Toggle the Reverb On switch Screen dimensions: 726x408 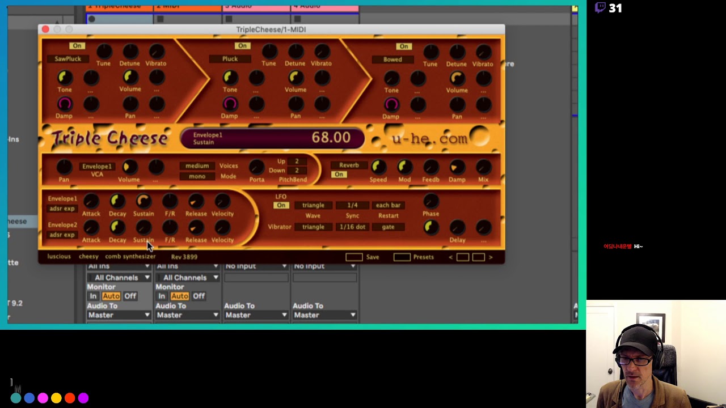339,175
